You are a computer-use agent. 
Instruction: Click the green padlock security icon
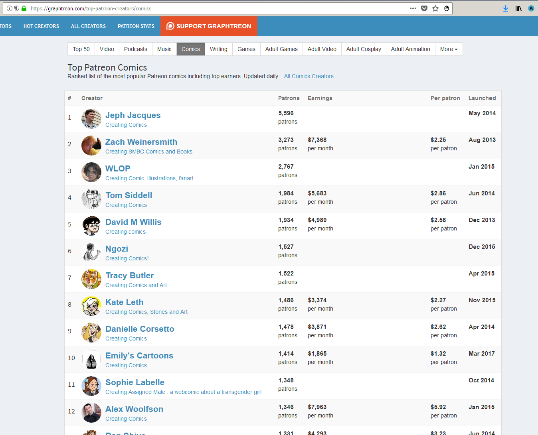click(24, 8)
